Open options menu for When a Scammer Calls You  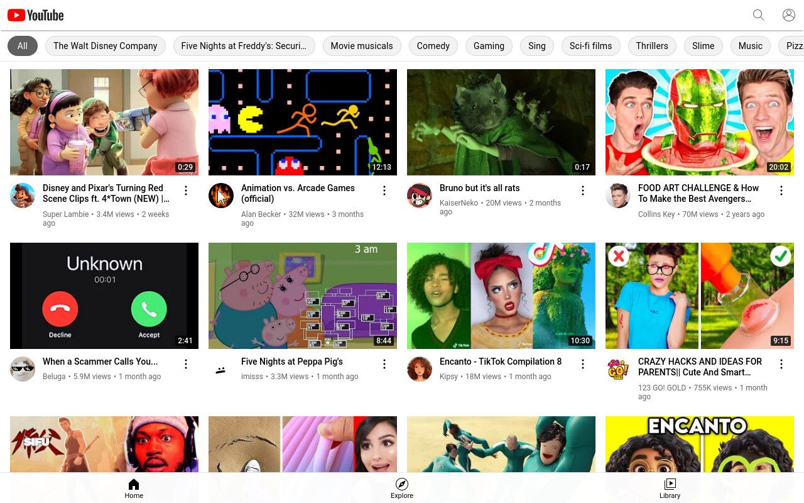[186, 364]
